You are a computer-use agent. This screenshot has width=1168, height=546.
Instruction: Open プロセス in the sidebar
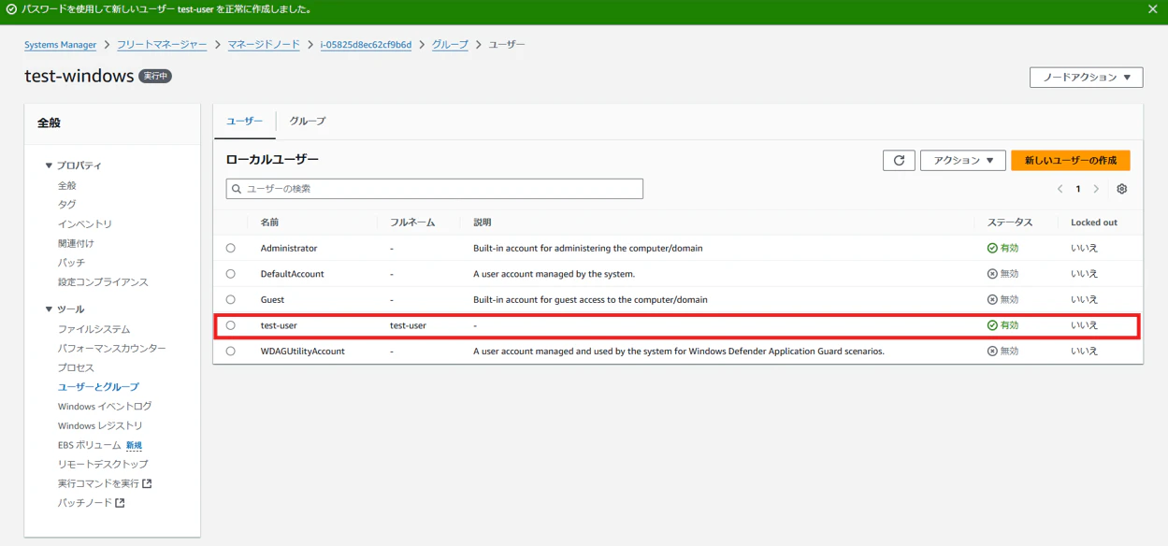76,368
